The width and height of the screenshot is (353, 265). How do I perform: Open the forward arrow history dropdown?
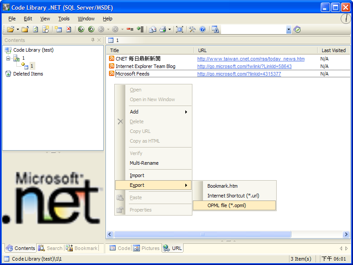[x=122, y=29]
